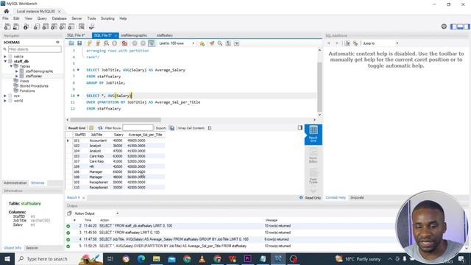Open SQL script file icon in main toolbar

pyautogui.click(x=16, y=26)
